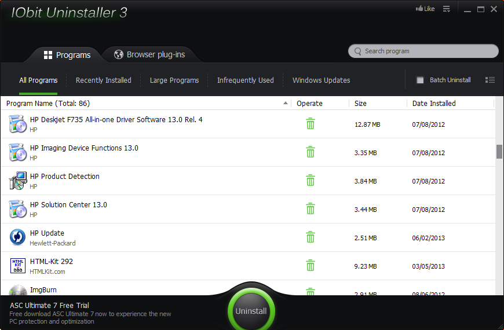Screen dimensions: 504x330
Task: Sort by Date Installed column header
Action: coord(434,104)
